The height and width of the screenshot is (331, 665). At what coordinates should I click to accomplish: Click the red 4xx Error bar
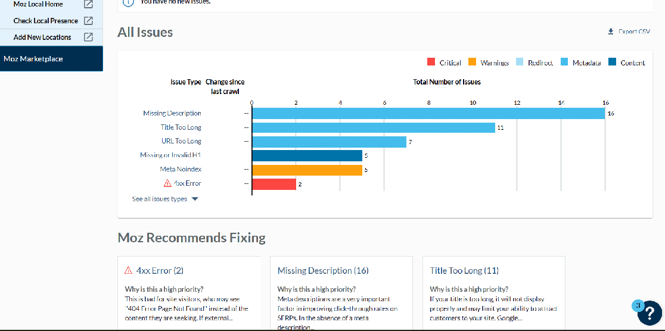274,184
